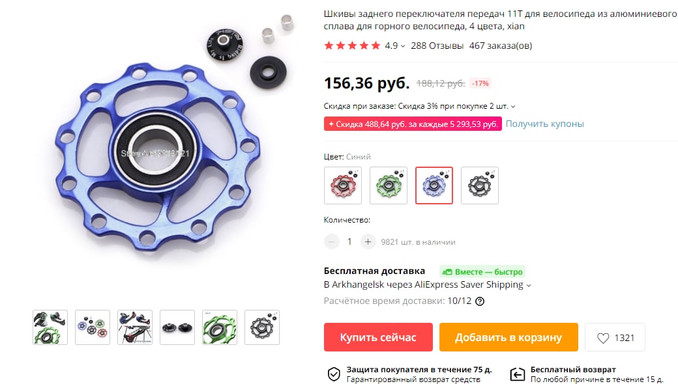Select the green pulley color option
This screenshot has height=384, width=678.
(389, 185)
